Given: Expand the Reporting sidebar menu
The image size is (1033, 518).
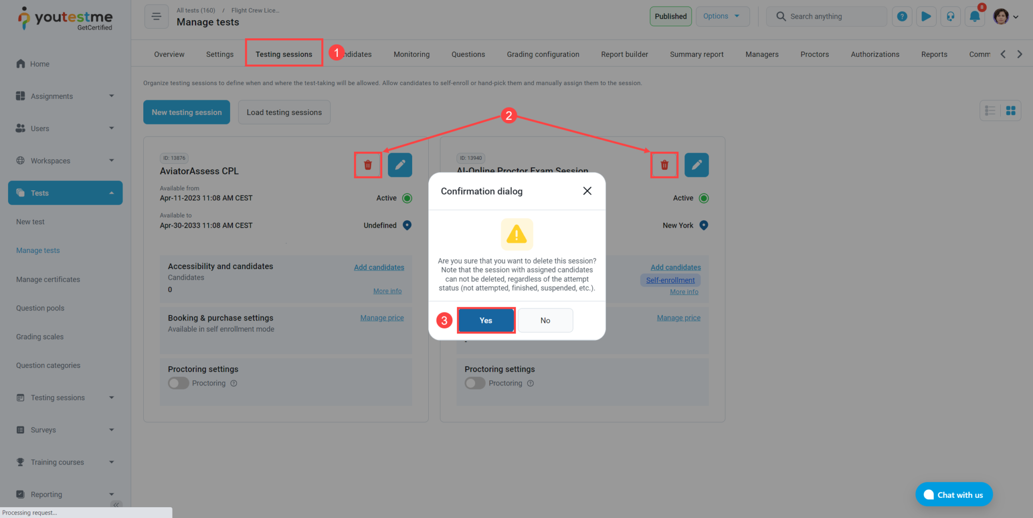Looking at the screenshot, I should (66, 494).
